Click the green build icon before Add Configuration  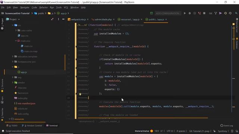pyautogui.click(x=151, y=13)
